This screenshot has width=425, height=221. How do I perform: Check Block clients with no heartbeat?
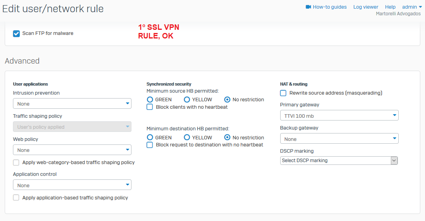(150, 107)
